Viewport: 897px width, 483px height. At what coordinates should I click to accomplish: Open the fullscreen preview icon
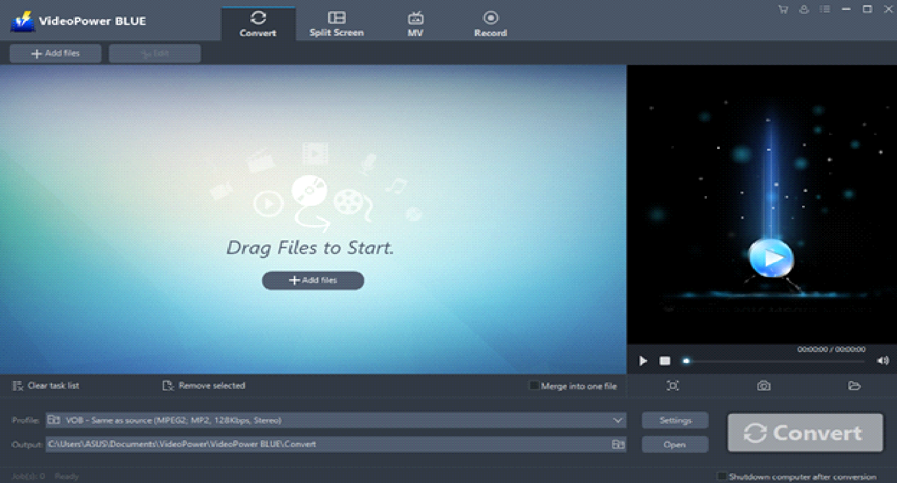[672, 386]
